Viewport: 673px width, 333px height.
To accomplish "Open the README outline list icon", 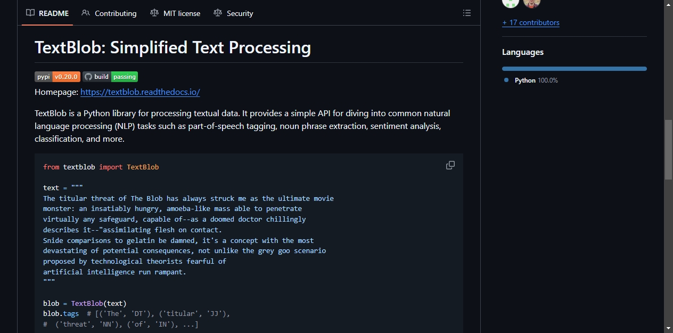I will coord(467,13).
